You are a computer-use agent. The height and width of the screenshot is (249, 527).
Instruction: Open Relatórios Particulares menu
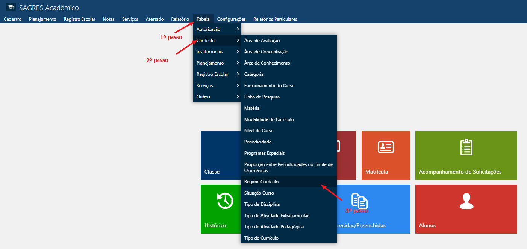[x=275, y=19]
